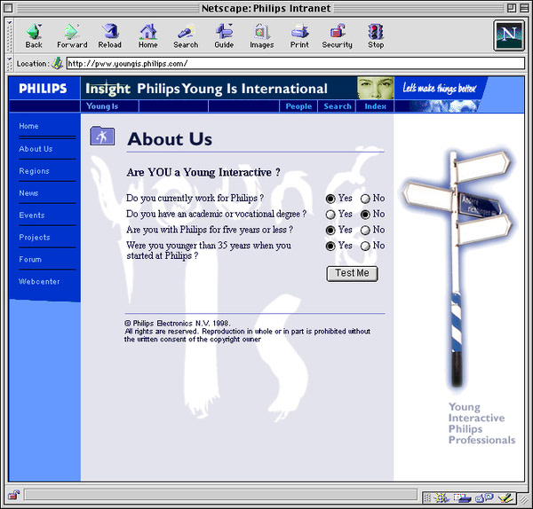Open Events in the sidebar
Image resolution: width=533 pixels, height=509 pixels.
32,215
